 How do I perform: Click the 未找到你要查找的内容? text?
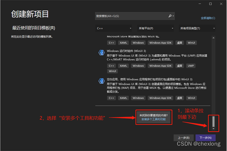coord(154,115)
